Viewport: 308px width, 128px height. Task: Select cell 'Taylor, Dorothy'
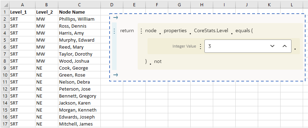(79, 54)
